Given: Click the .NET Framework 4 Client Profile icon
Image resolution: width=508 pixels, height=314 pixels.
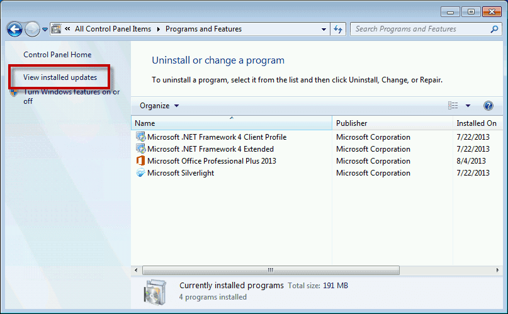Looking at the screenshot, I should click(x=140, y=137).
